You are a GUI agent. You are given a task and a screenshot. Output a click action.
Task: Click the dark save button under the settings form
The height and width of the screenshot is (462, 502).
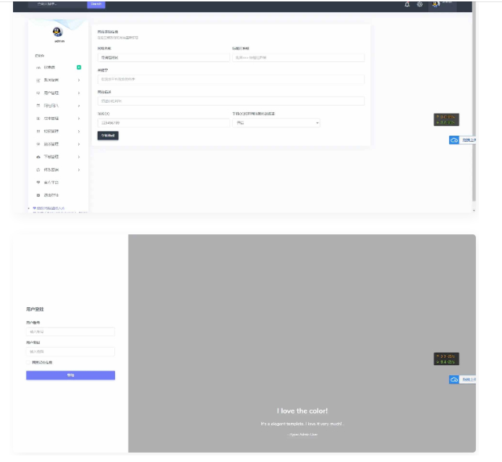point(108,136)
